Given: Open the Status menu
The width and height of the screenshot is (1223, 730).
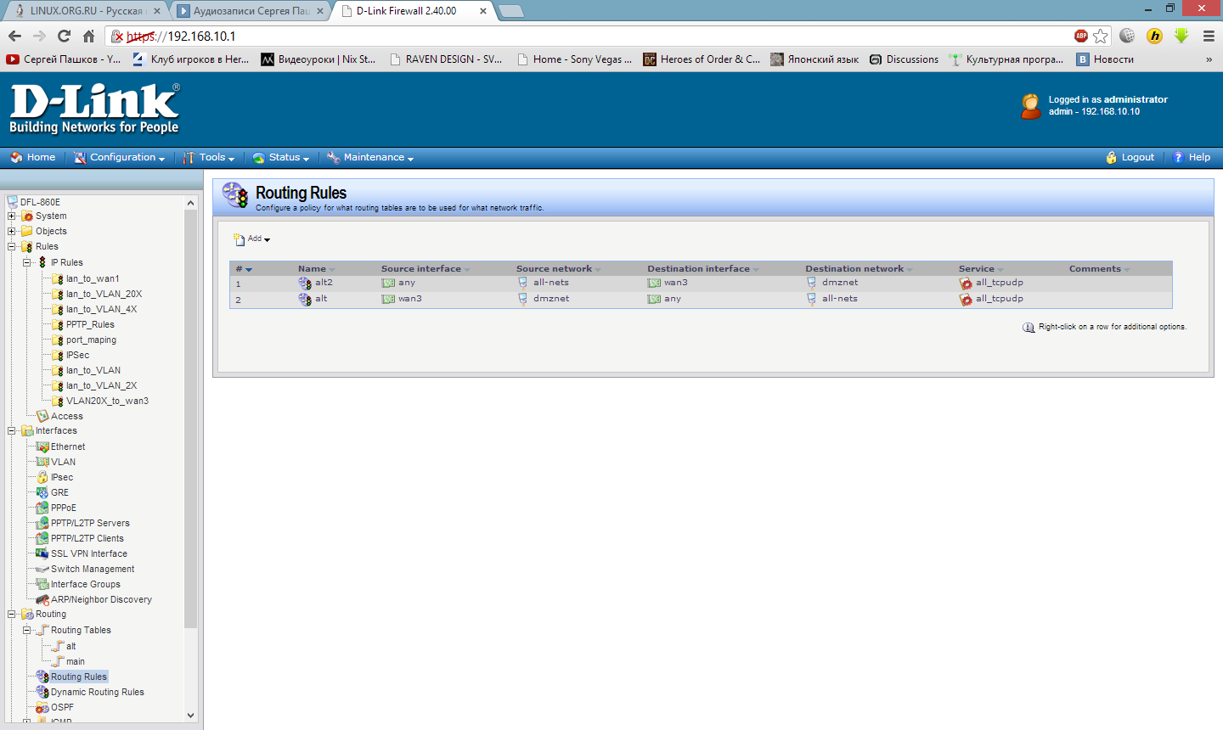Looking at the screenshot, I should [281, 157].
